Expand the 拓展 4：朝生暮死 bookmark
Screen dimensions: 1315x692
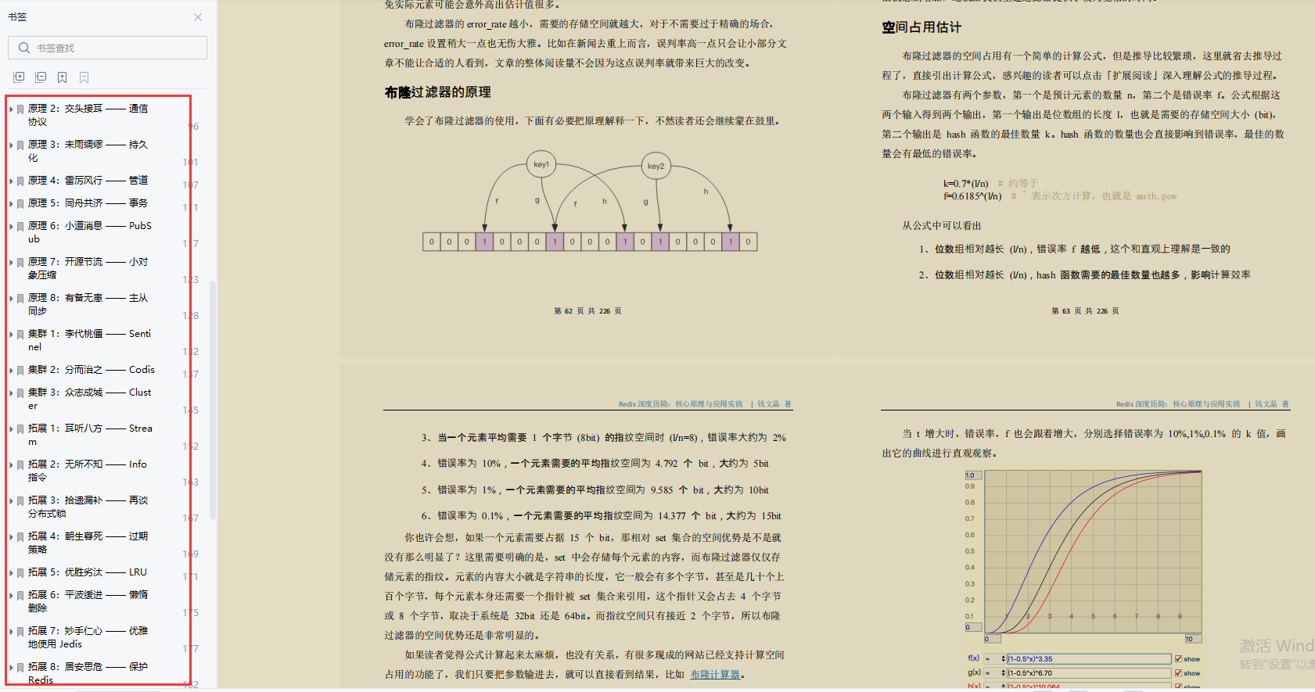click(x=11, y=537)
